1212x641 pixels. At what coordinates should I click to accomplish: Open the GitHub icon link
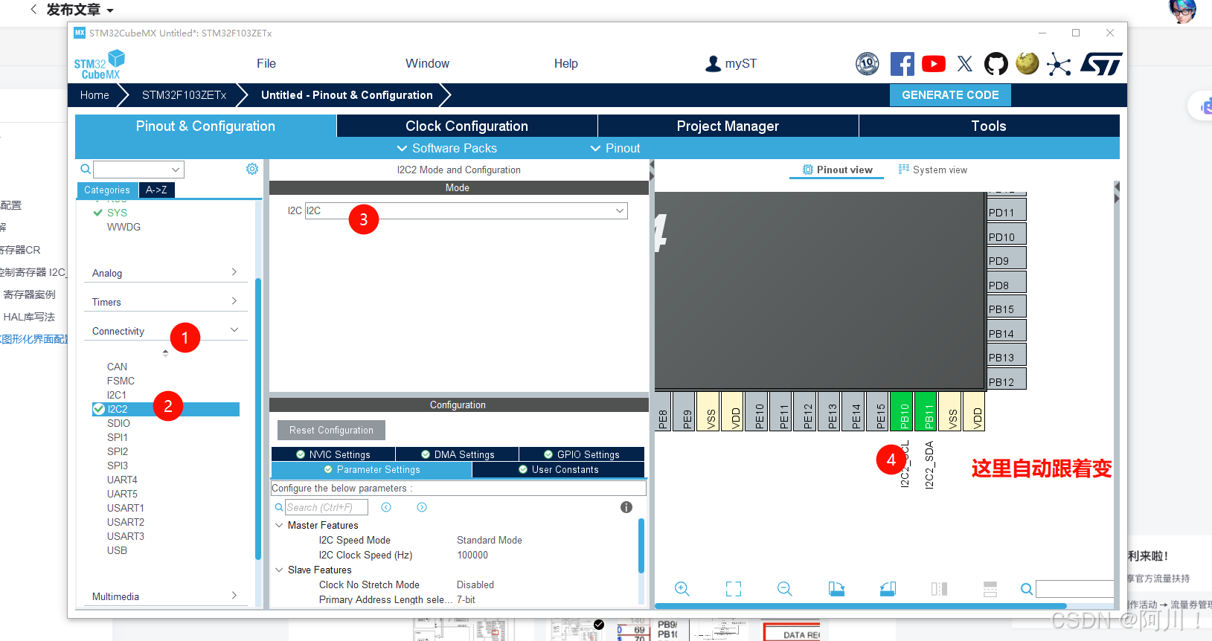996,64
